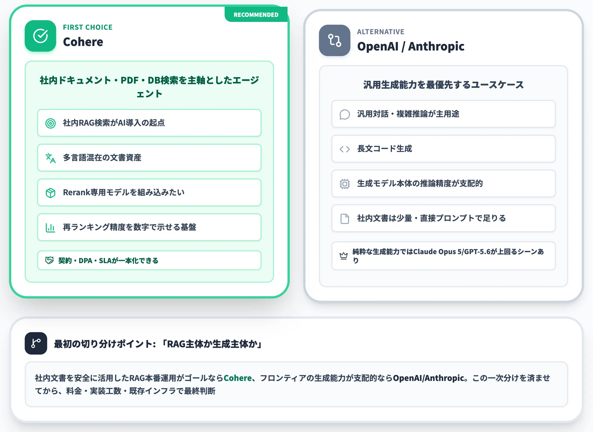Viewport: 593px width, 432px height.
Task: Click heading 汎用生成能力を最優先するユースケース
Action: coord(444,85)
